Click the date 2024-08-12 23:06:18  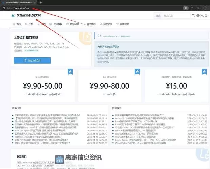point(197,115)
